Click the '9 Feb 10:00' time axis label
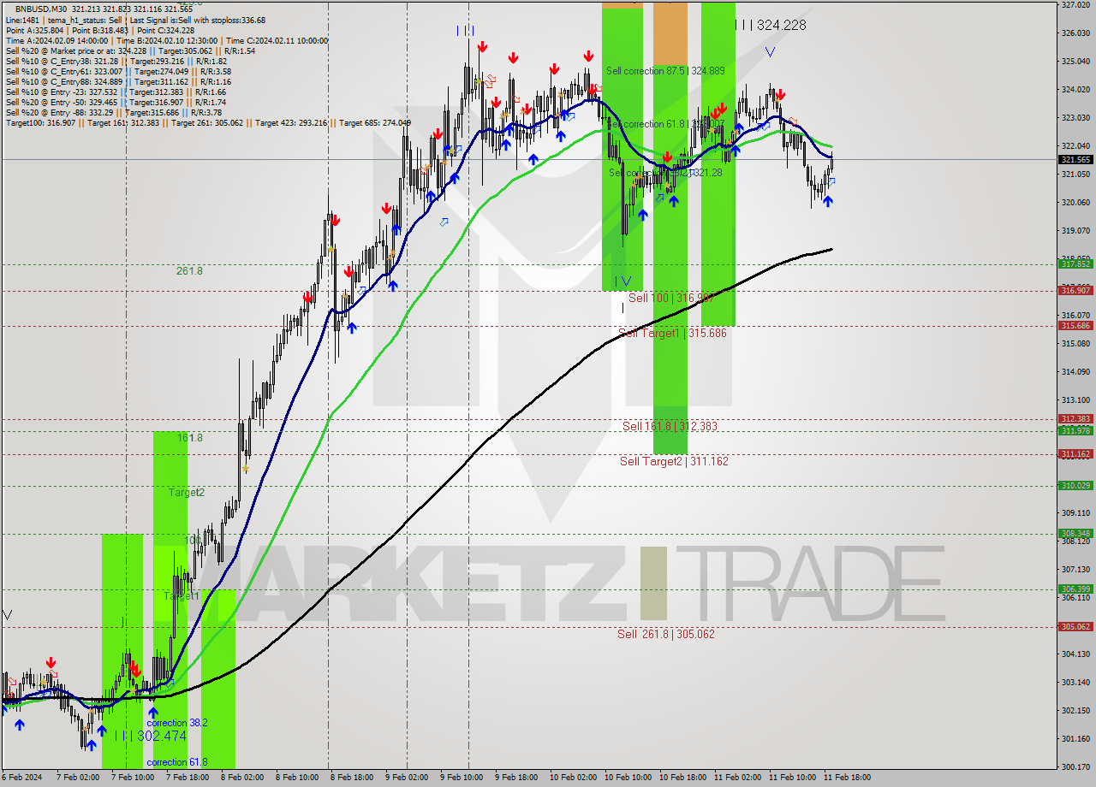 tap(461, 778)
